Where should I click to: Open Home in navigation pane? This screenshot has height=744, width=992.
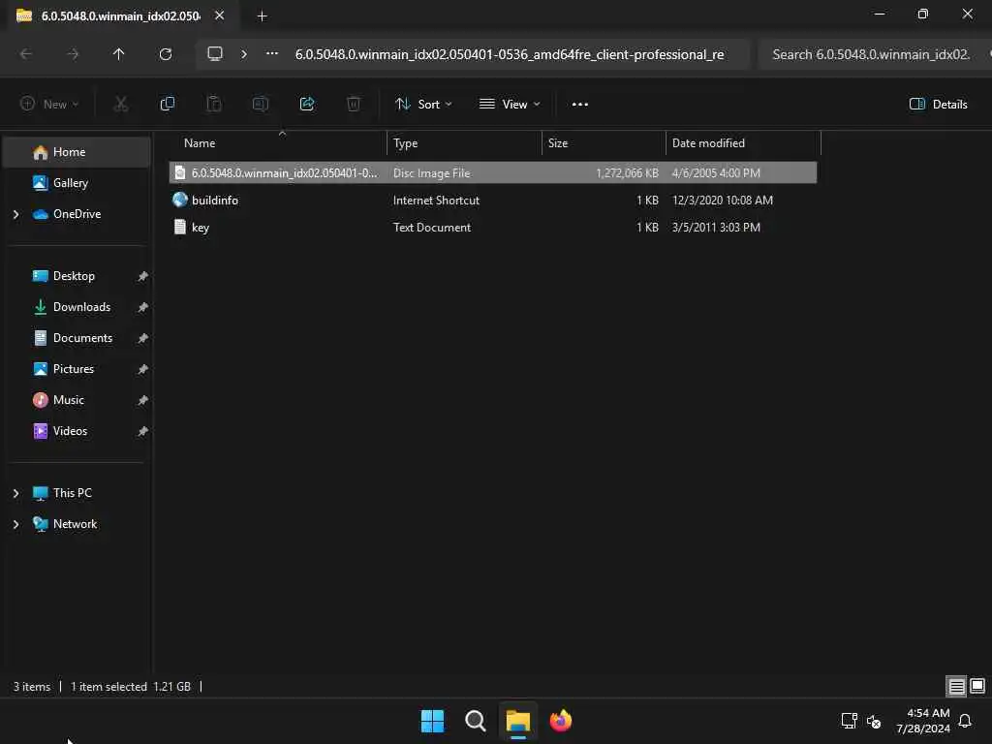click(77, 152)
